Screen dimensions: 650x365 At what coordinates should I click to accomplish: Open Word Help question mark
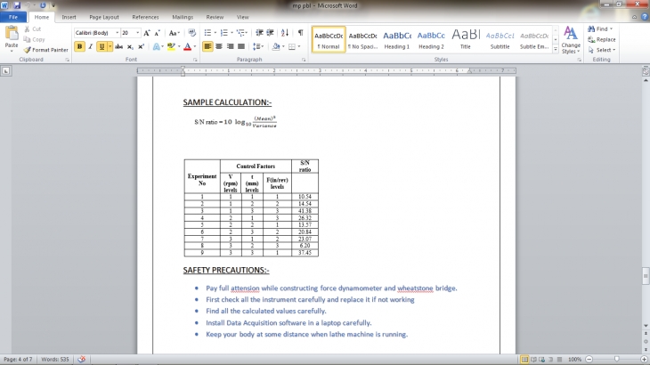click(645, 17)
